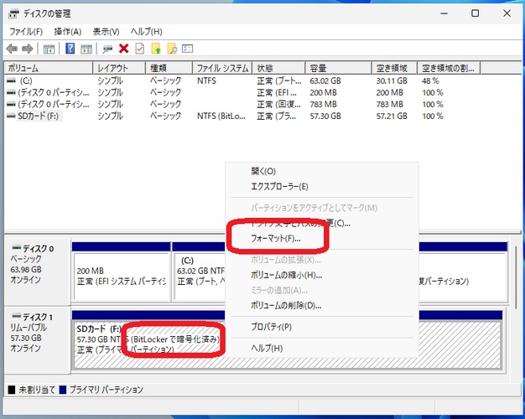
Task: Click the folder with green arrow icon
Action: pos(156,49)
